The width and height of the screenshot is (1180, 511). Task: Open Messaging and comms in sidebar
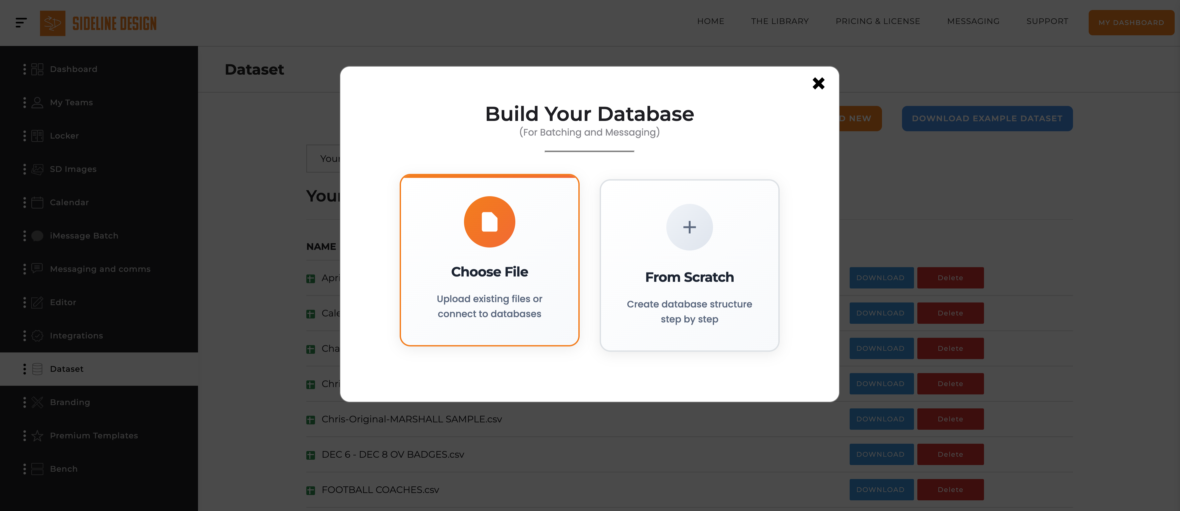pos(100,269)
